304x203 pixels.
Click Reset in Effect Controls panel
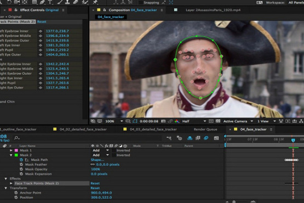click(x=42, y=22)
